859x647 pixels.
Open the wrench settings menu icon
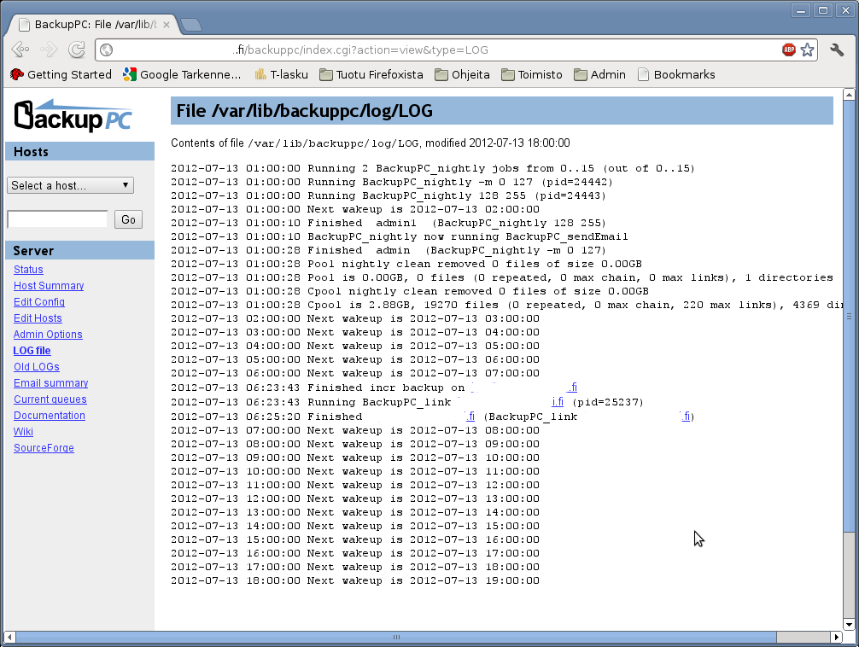pos(837,50)
